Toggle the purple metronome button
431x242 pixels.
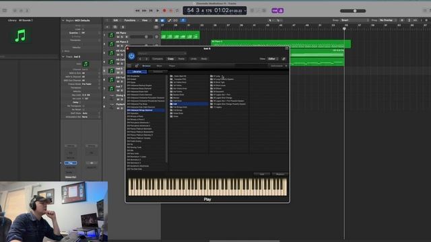tap(281, 11)
